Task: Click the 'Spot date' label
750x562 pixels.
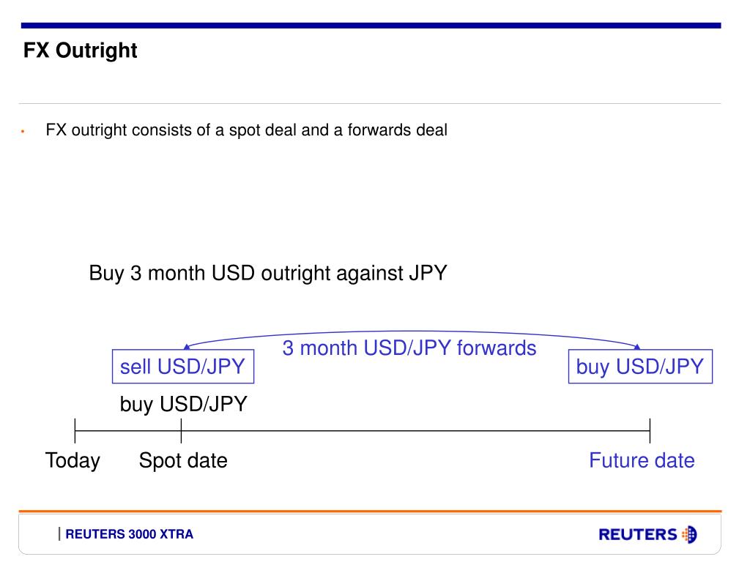Action: pyautogui.click(x=183, y=461)
